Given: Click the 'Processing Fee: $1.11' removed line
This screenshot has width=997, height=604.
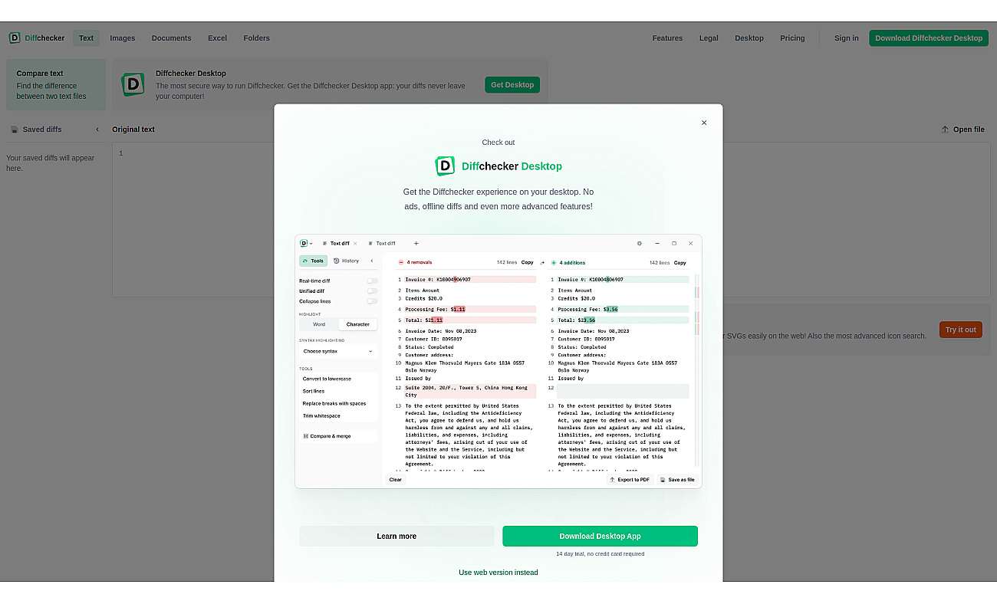Looking at the screenshot, I should coord(470,310).
